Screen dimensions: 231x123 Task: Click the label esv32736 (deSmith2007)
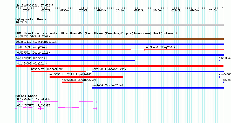pos(33,36)
